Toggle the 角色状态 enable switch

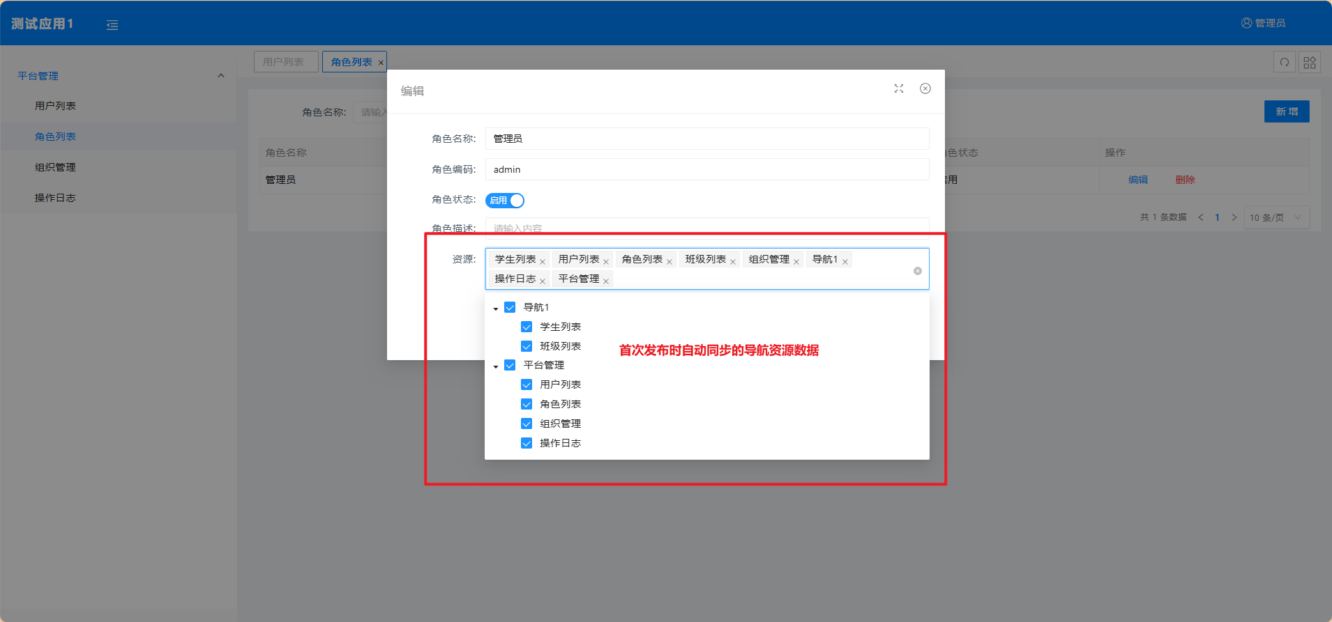tap(505, 201)
